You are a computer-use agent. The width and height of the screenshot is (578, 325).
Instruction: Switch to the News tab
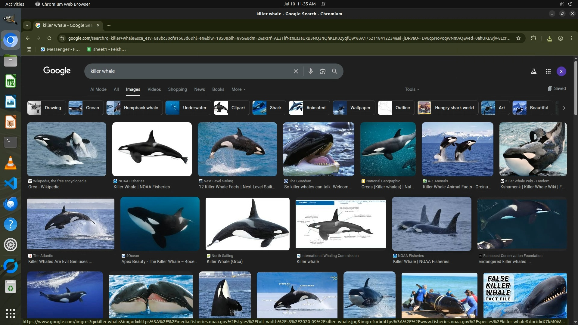pyautogui.click(x=199, y=89)
